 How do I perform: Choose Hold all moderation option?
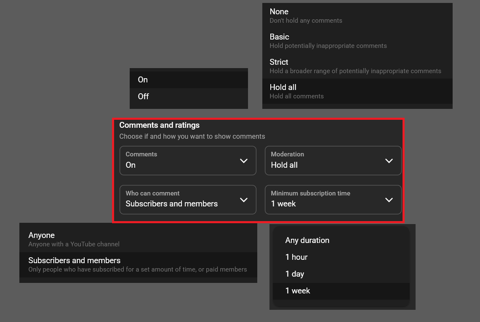[x=357, y=91]
